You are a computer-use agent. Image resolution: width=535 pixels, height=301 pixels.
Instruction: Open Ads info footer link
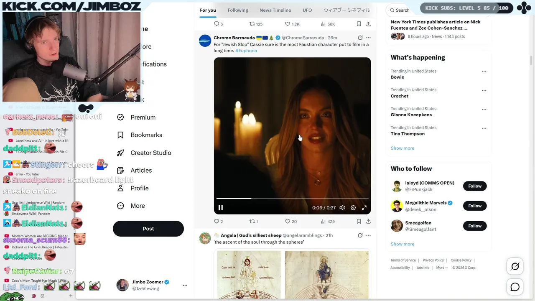[x=423, y=268]
